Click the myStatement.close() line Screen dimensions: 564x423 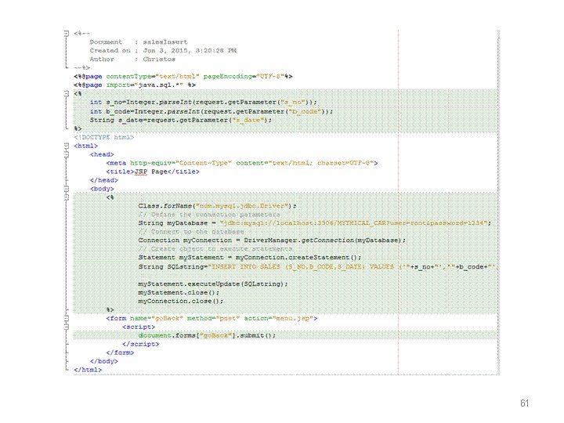pos(179,293)
